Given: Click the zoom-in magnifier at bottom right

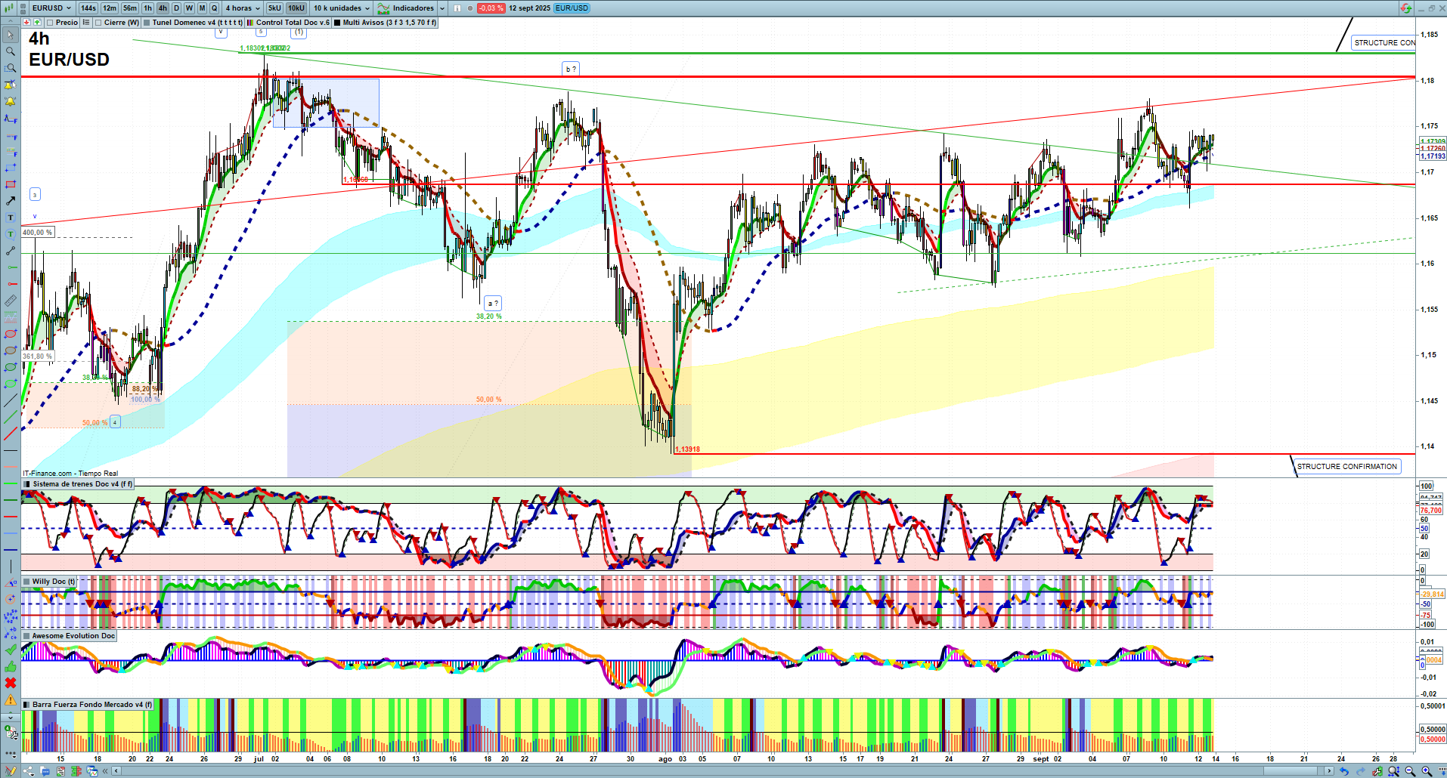Looking at the screenshot, I should (x=1427, y=771).
